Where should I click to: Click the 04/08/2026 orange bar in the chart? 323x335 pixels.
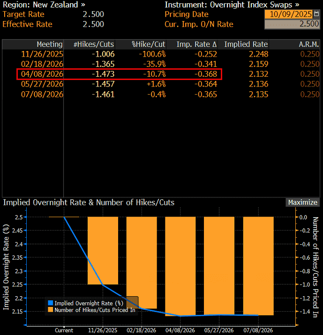(180, 266)
